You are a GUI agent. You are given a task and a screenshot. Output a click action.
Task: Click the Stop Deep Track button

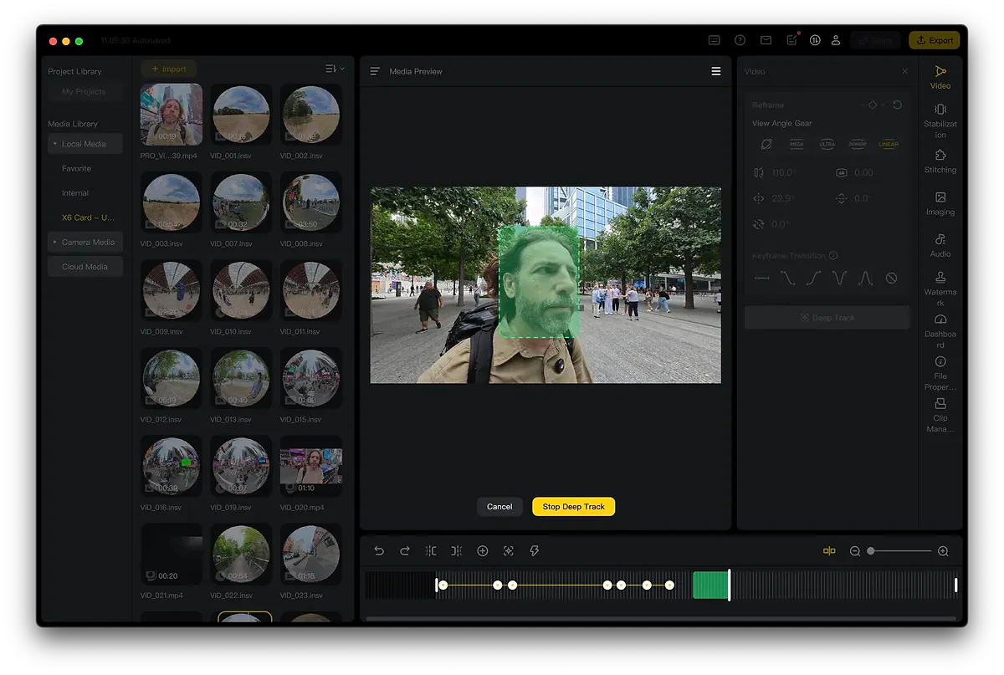coord(574,507)
